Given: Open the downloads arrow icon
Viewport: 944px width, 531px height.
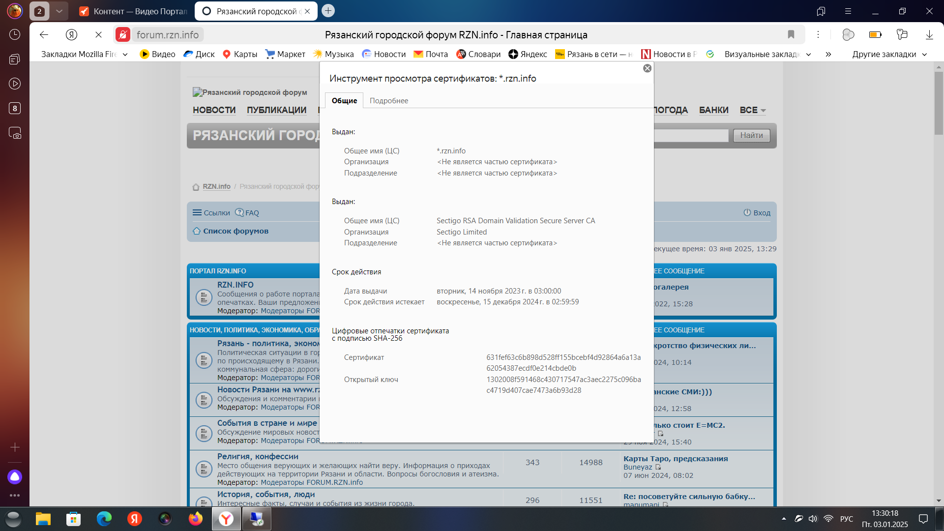Looking at the screenshot, I should tap(929, 35).
